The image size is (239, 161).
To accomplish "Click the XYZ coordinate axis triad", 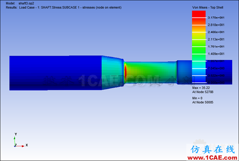I will pos(21,140).
